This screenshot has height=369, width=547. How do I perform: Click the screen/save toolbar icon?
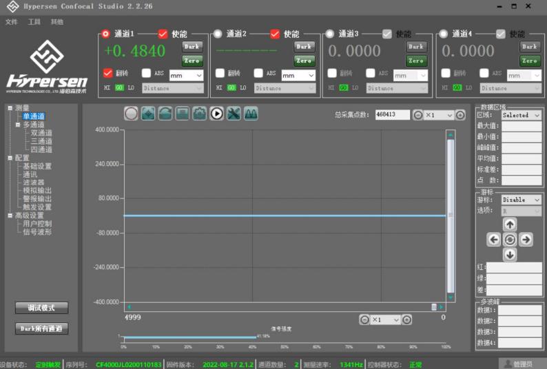click(x=183, y=114)
